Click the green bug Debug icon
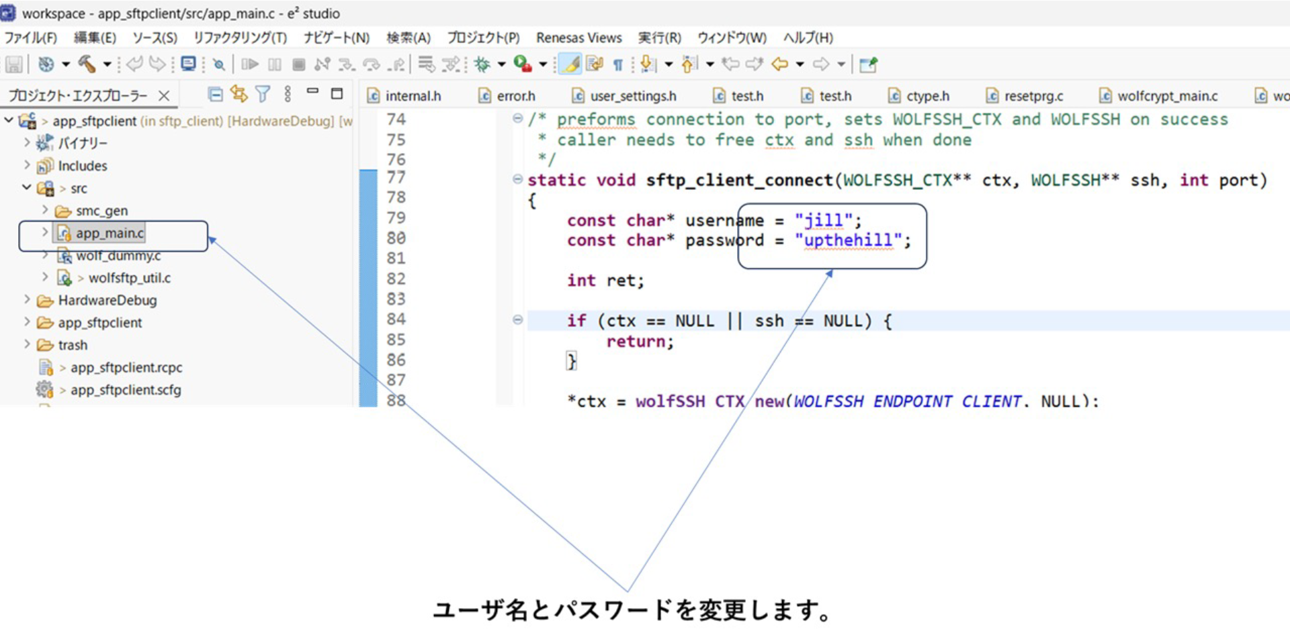 pyautogui.click(x=482, y=64)
